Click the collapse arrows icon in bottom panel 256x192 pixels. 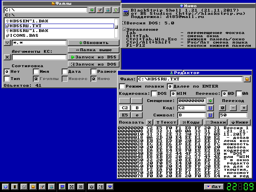click(x=81, y=187)
